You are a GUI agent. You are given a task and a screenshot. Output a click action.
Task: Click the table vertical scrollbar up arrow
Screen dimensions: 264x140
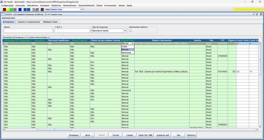tap(260, 43)
